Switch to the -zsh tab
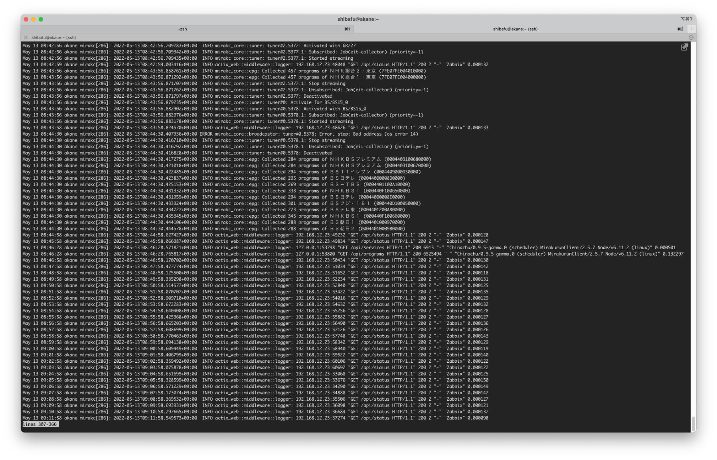Image resolution: width=717 pixels, height=460 pixels. tap(182, 29)
